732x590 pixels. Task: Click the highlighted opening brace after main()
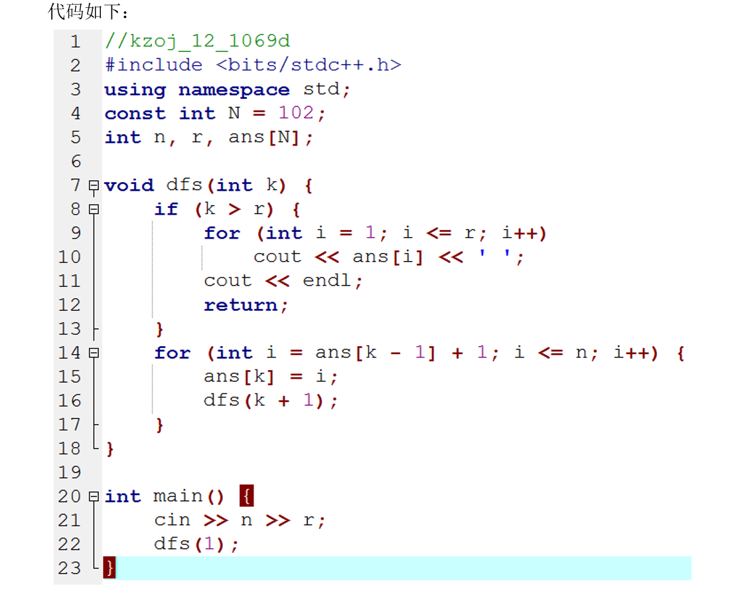point(246,496)
